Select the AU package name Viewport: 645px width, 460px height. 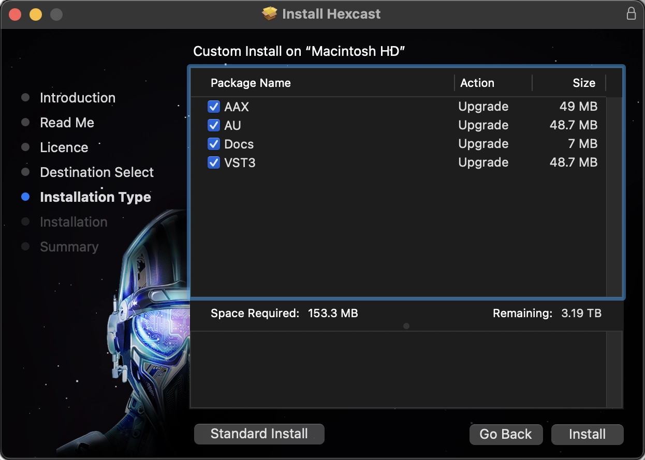[232, 125]
